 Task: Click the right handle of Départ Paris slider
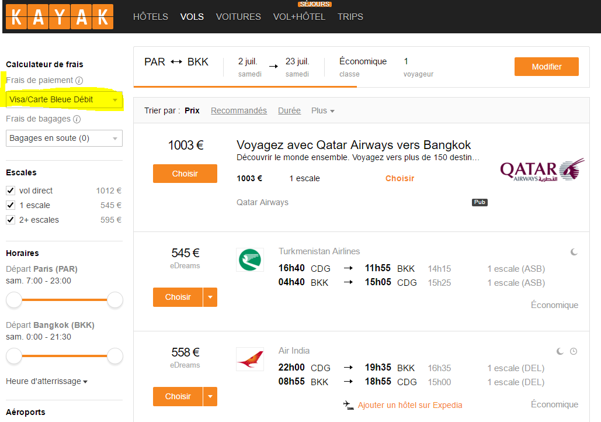(x=114, y=300)
